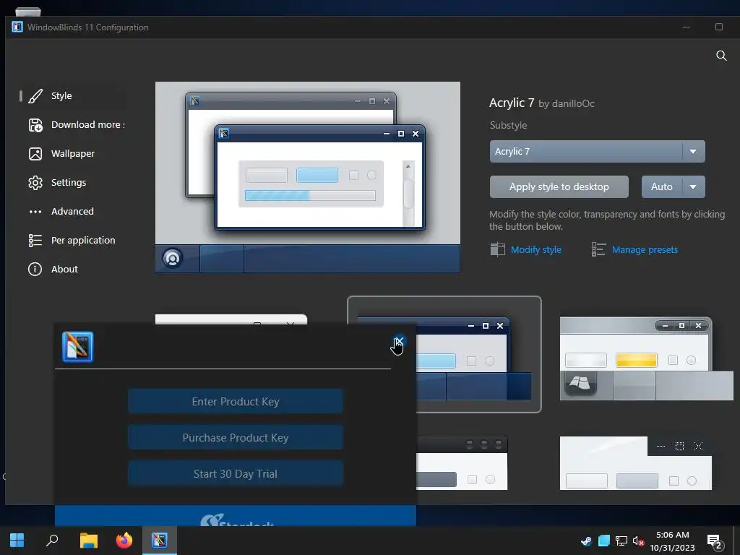The width and height of the screenshot is (740, 555).
Task: Maximize the WindowBlinds Configuration window
Action: [719, 27]
